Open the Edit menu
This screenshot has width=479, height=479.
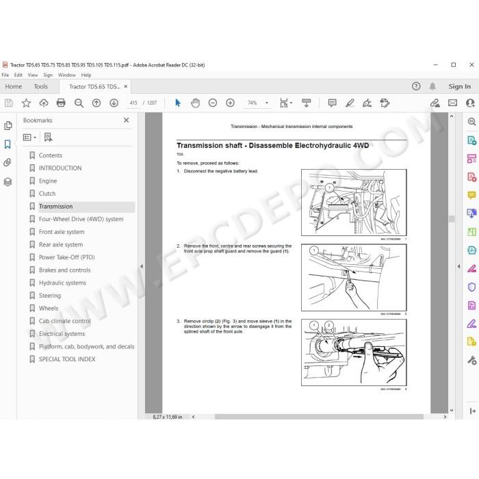click(18, 75)
